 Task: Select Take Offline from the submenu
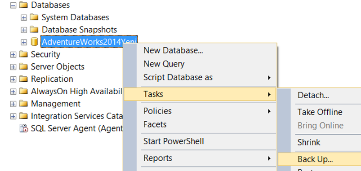coord(320,112)
